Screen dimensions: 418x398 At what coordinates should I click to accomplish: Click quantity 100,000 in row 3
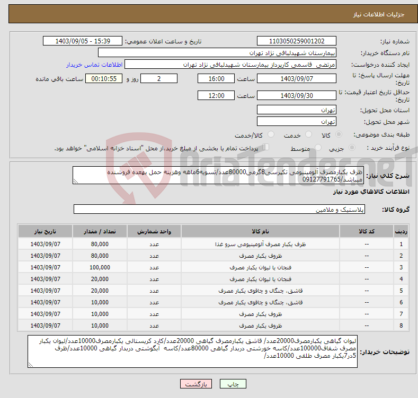coord(100,267)
